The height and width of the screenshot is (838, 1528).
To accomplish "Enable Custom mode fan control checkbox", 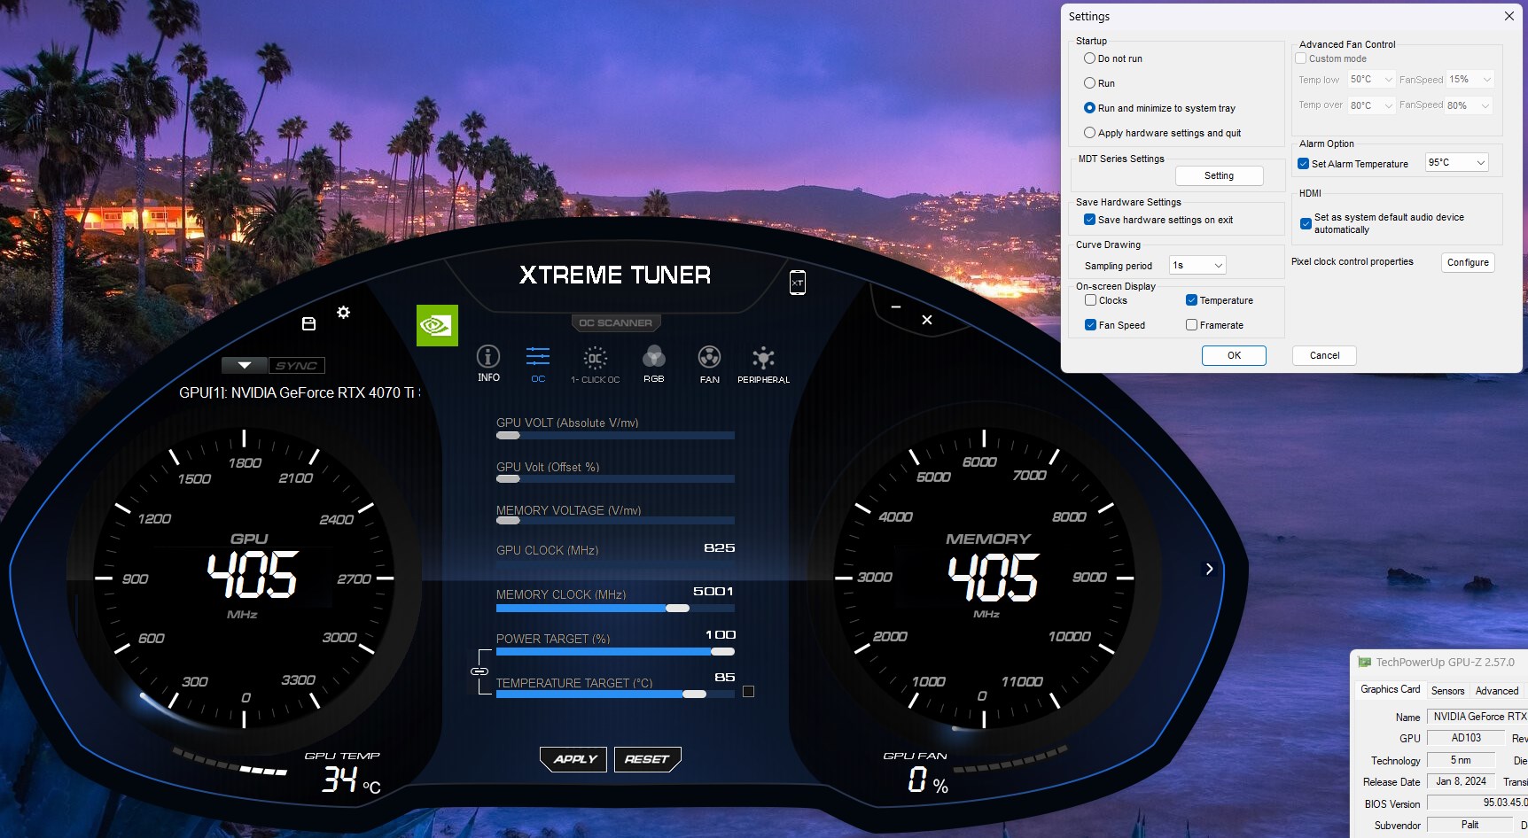I will click(1301, 58).
